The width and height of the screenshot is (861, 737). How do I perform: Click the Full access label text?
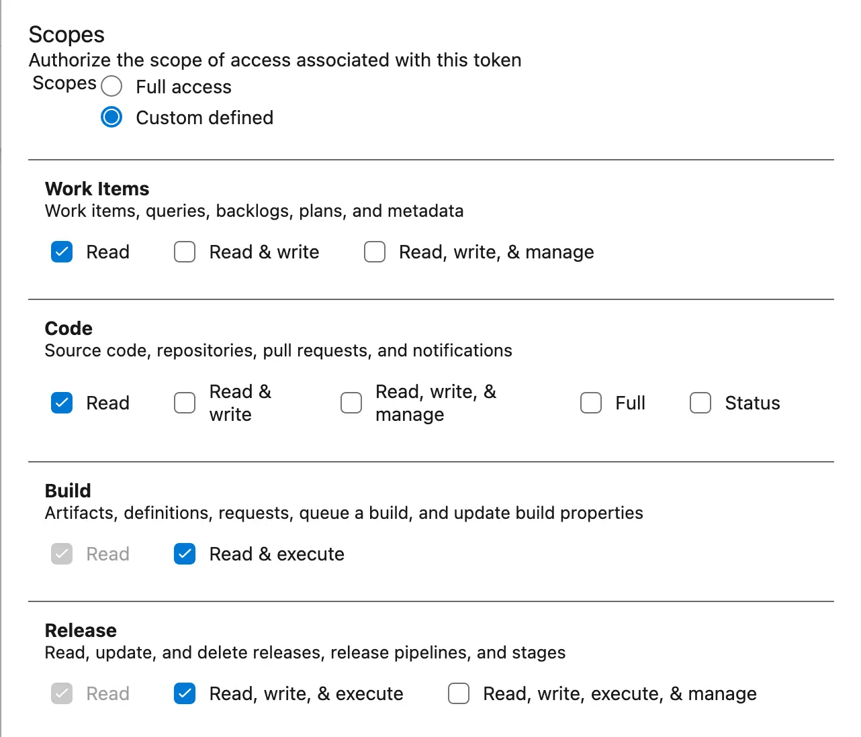(x=183, y=86)
